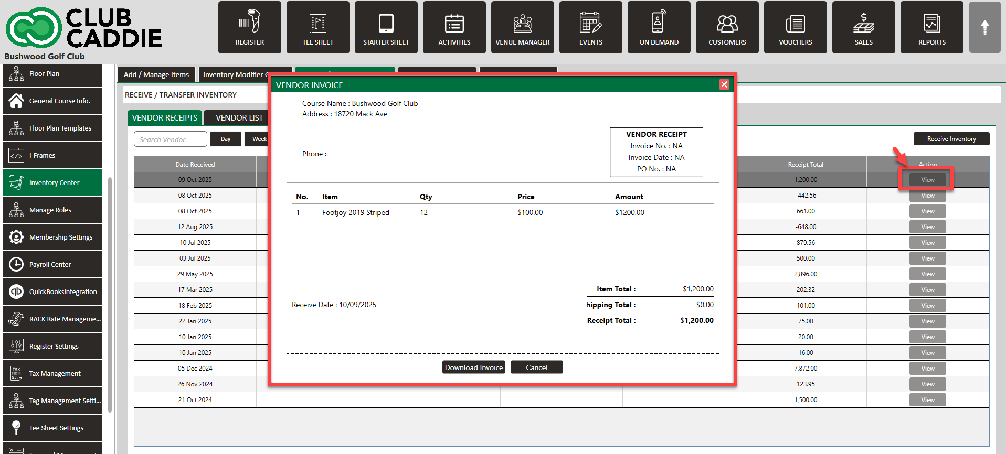
Task: Open the Starter Sheet icon
Action: [x=386, y=27]
